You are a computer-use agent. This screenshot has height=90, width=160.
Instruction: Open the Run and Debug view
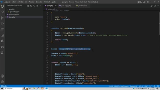2,24
